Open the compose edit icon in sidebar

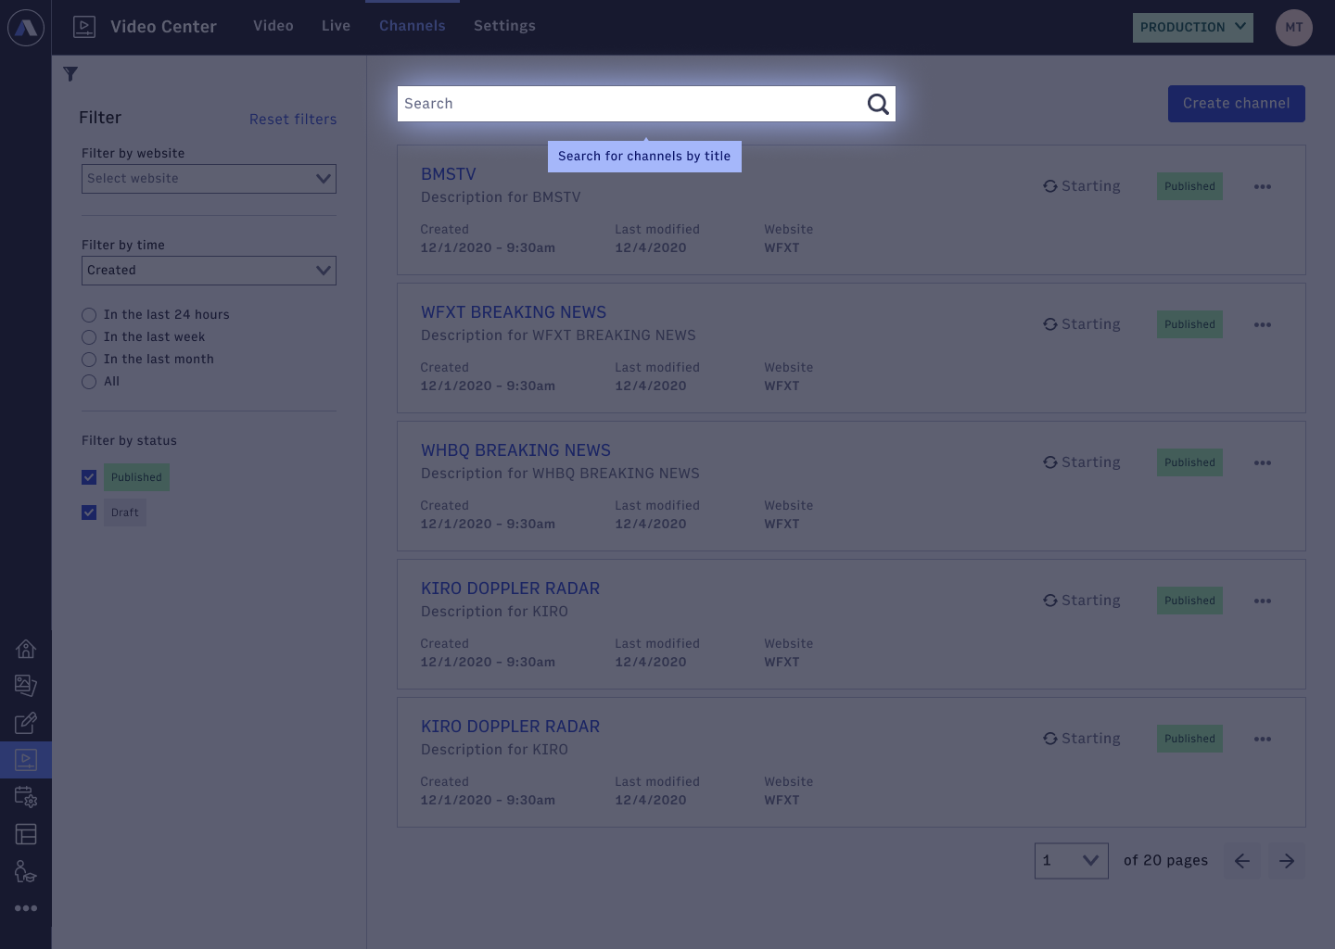26,723
